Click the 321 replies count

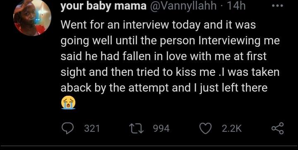(92, 128)
